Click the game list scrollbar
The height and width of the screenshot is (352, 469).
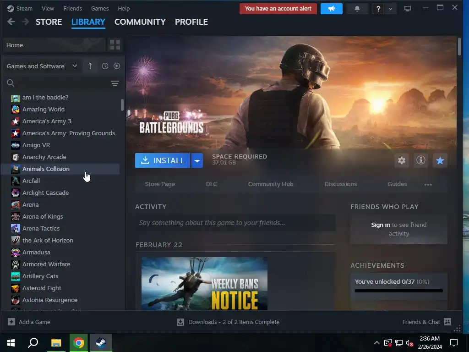point(122,105)
